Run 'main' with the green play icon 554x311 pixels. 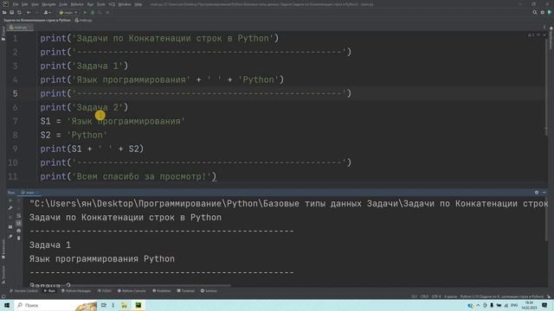point(85,12)
